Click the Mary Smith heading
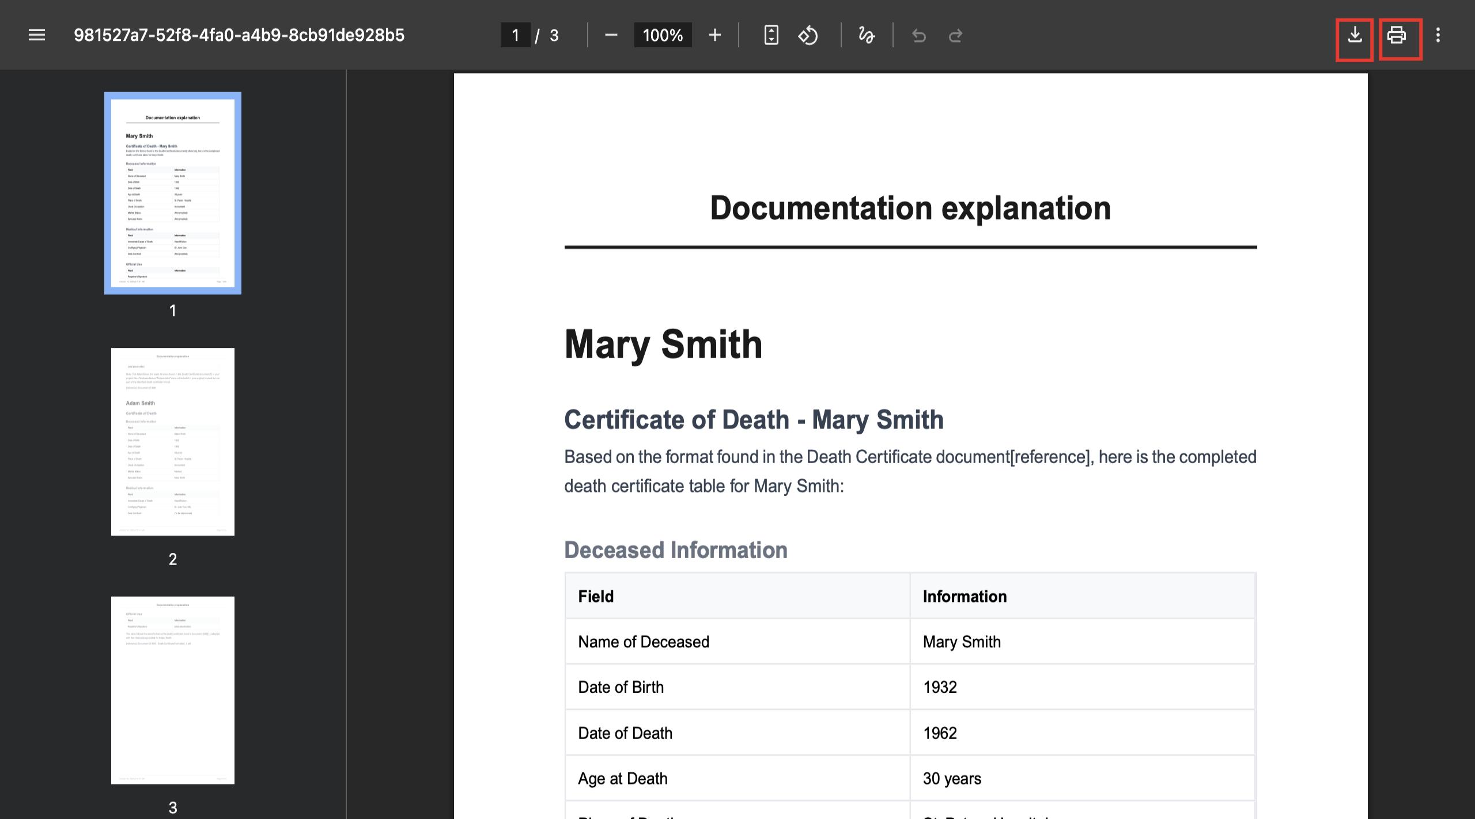The image size is (1475, 819). pyautogui.click(x=663, y=344)
